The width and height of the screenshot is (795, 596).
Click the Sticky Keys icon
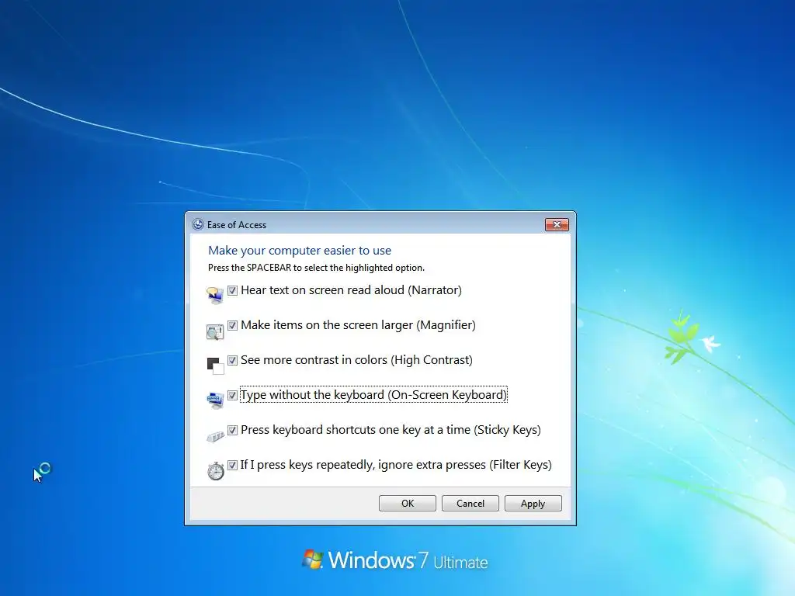pos(215,436)
